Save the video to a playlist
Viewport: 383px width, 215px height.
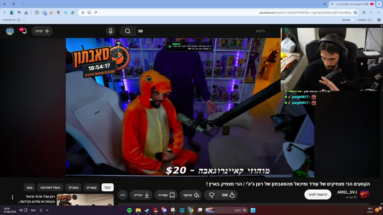[x=166, y=195]
